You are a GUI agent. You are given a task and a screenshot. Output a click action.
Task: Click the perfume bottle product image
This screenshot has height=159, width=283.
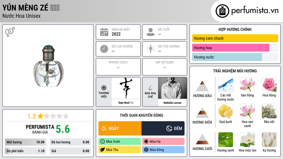(x=48, y=66)
